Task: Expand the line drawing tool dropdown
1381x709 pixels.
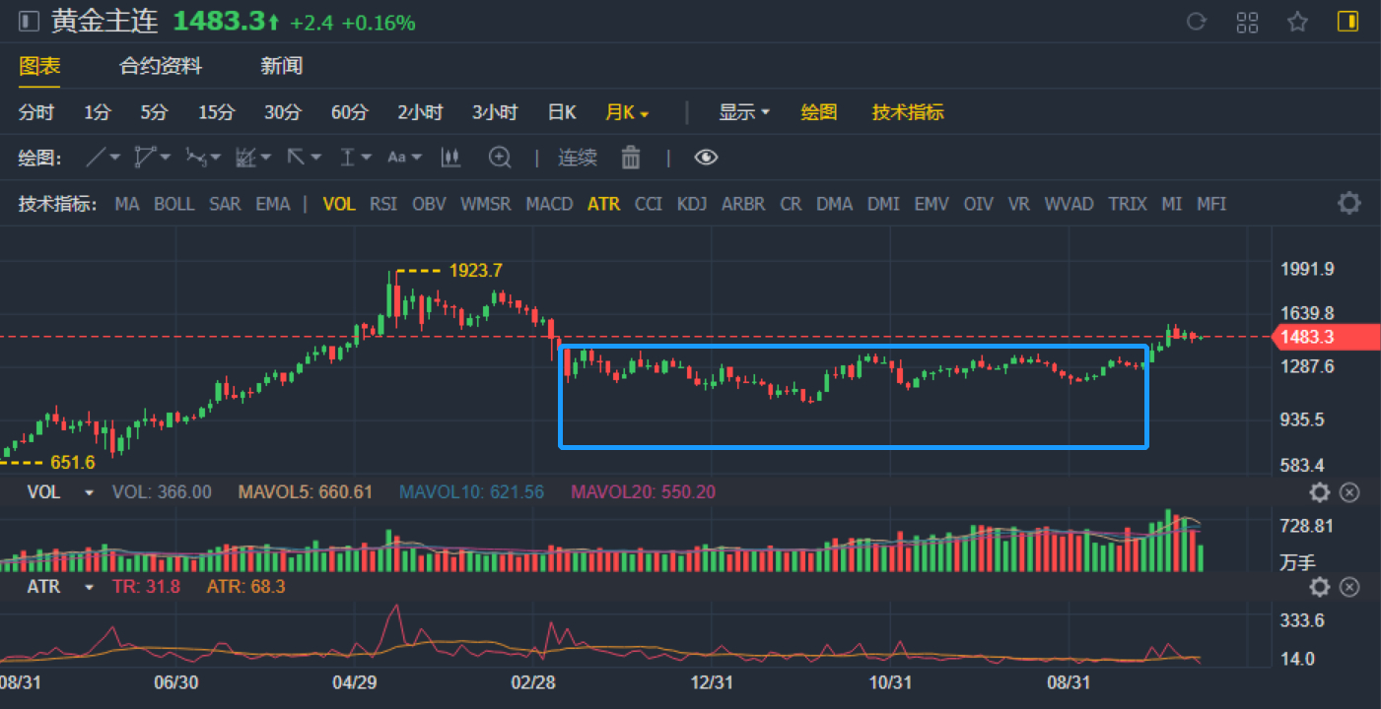Action: [103, 158]
